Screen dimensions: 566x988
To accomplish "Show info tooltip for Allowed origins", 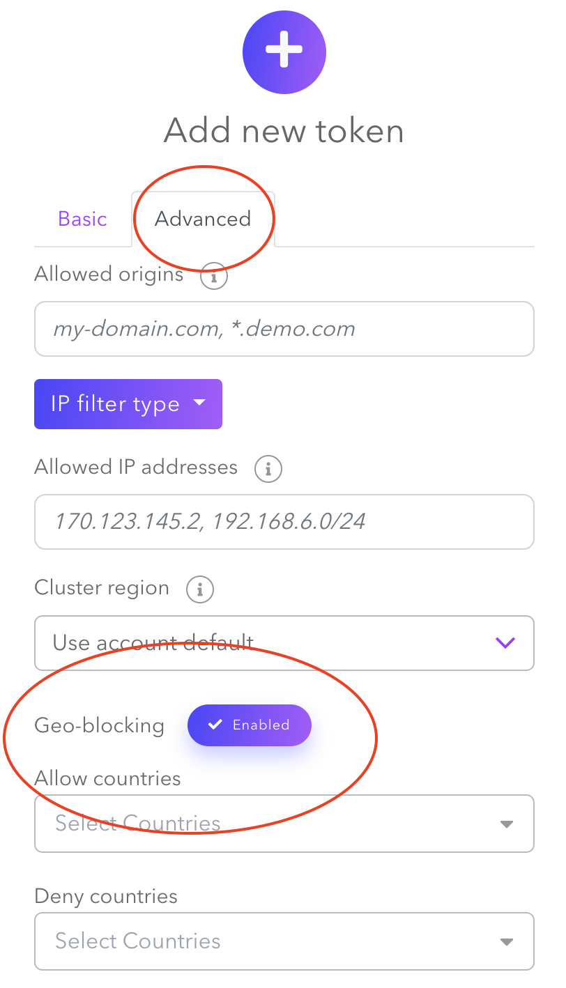I will (x=214, y=277).
